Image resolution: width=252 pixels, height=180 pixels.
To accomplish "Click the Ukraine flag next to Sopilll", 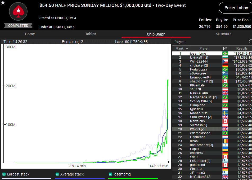I will 225,149.
